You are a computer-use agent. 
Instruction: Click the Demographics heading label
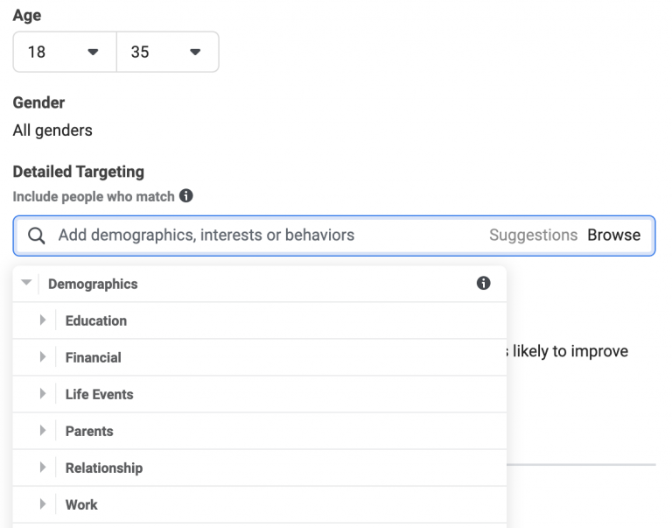coord(93,284)
